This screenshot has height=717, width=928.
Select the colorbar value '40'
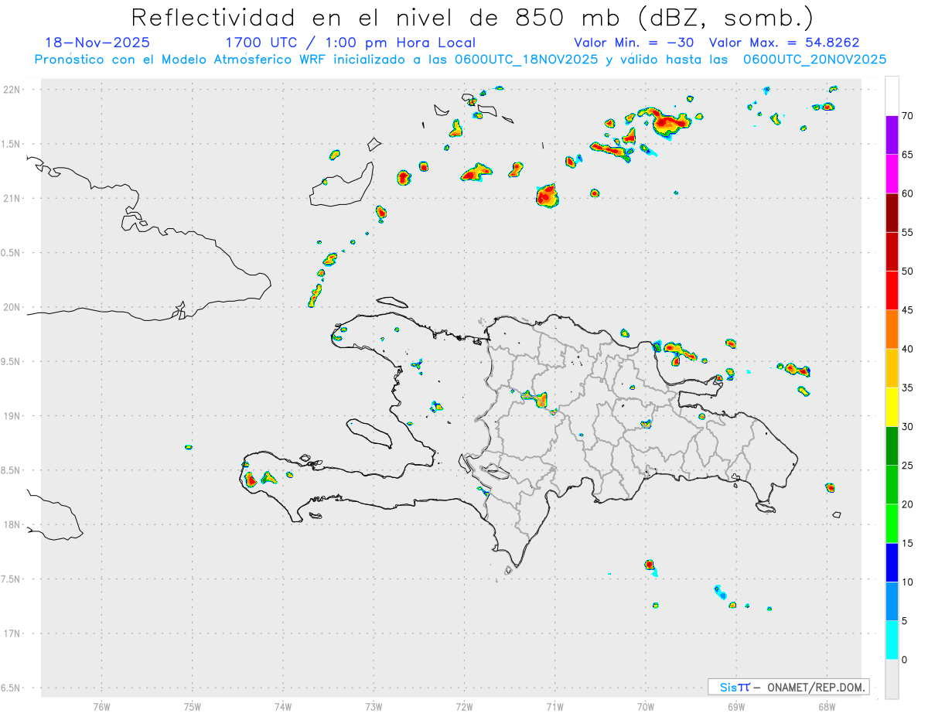[908, 349]
